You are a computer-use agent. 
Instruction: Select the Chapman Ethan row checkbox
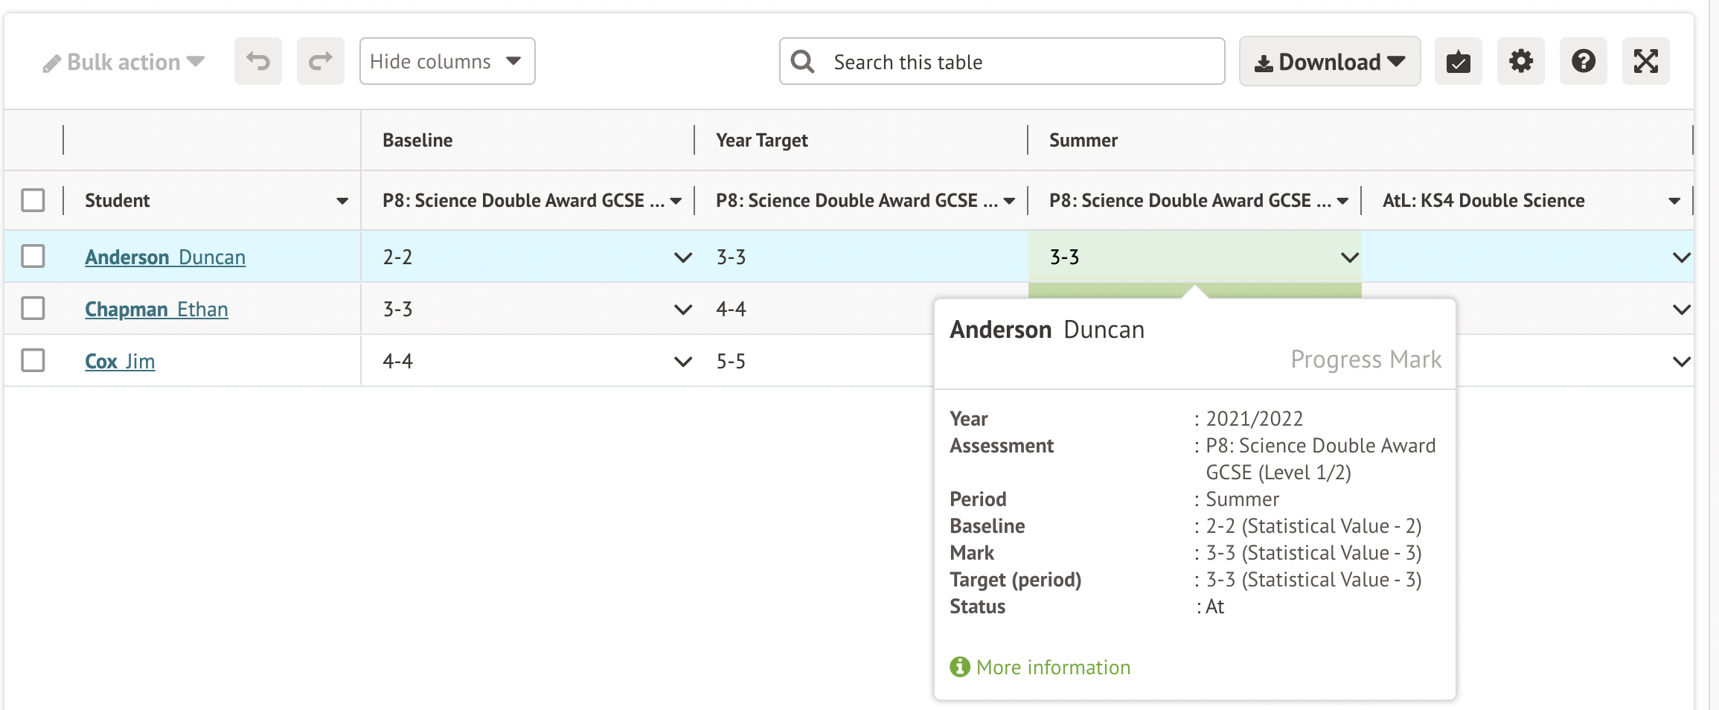coord(33,308)
